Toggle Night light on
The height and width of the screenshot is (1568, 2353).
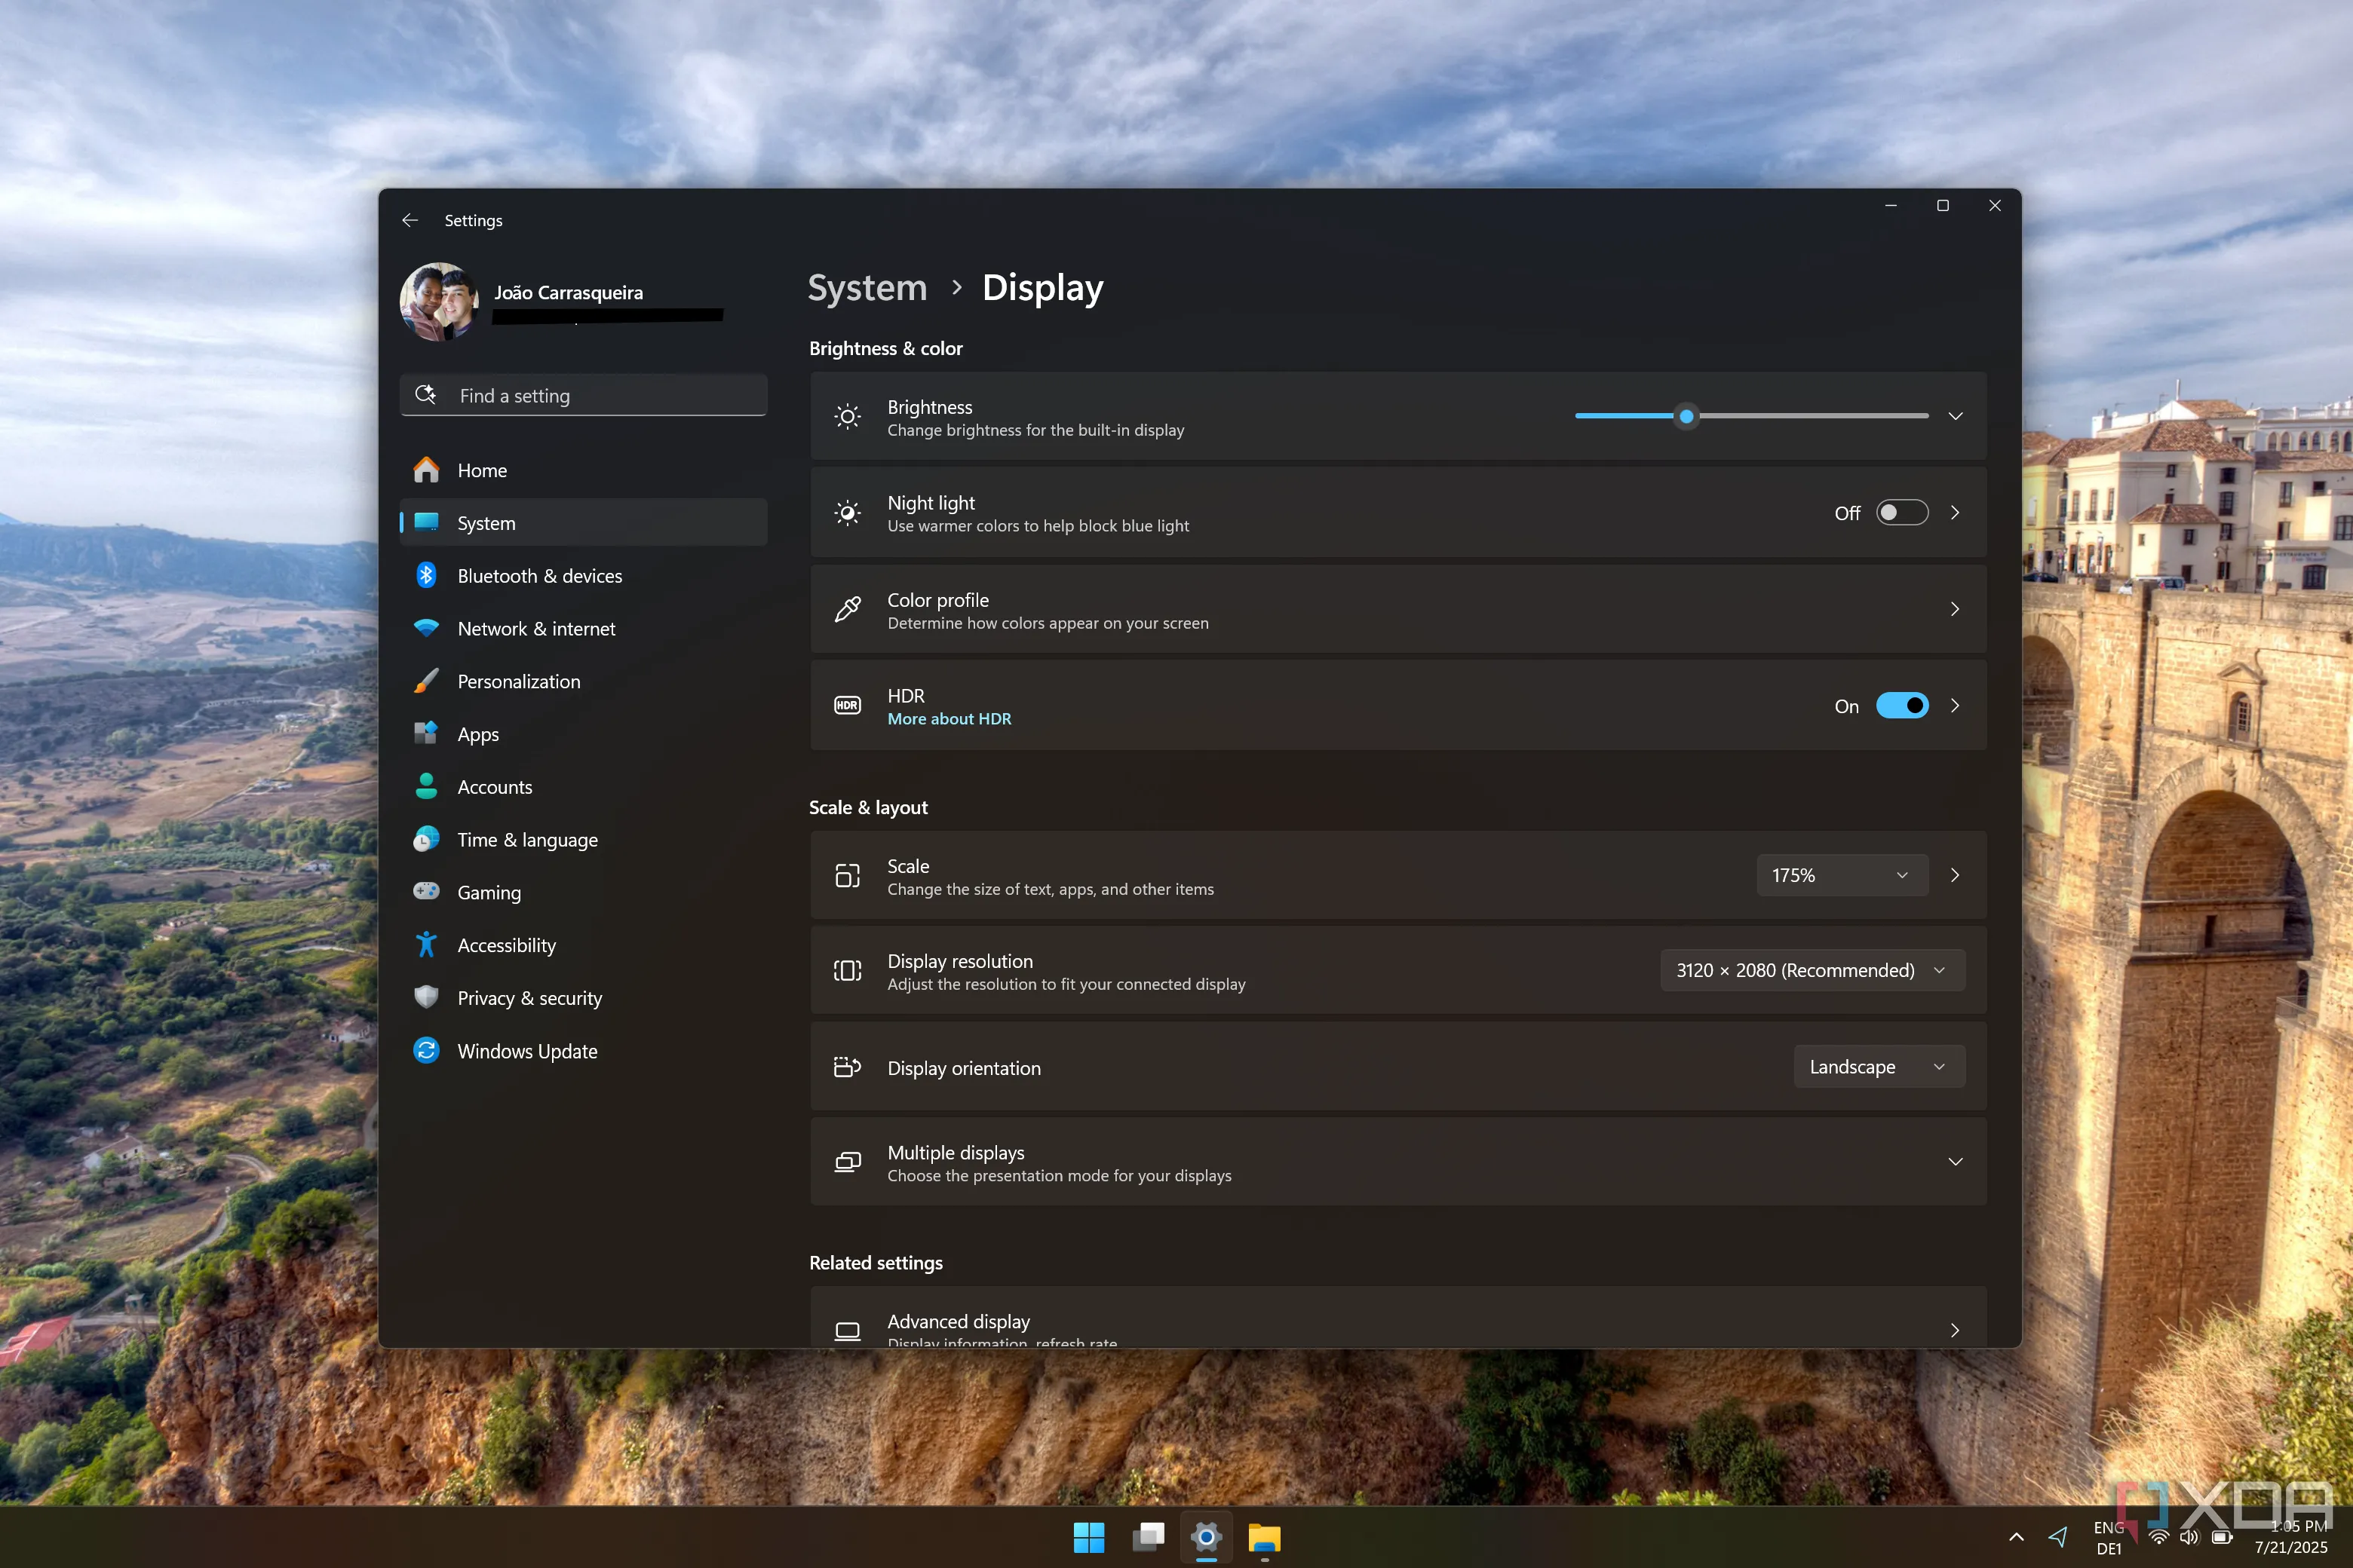point(1900,512)
